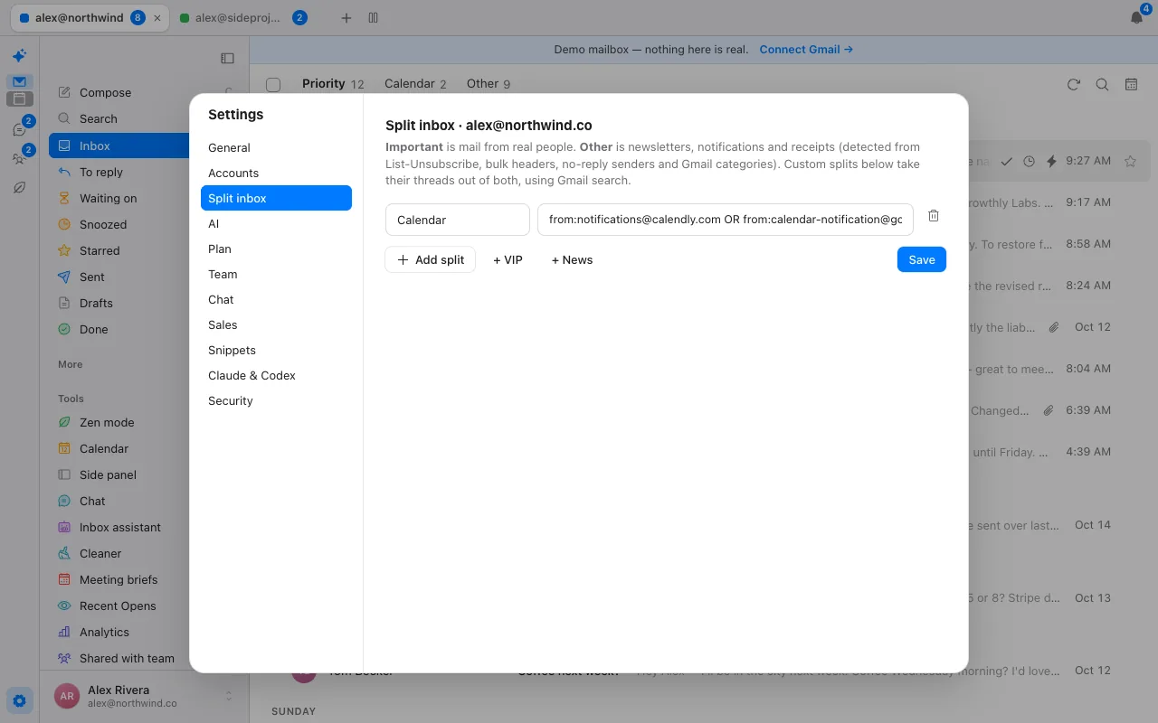Open the Calendar split tab

tap(415, 83)
